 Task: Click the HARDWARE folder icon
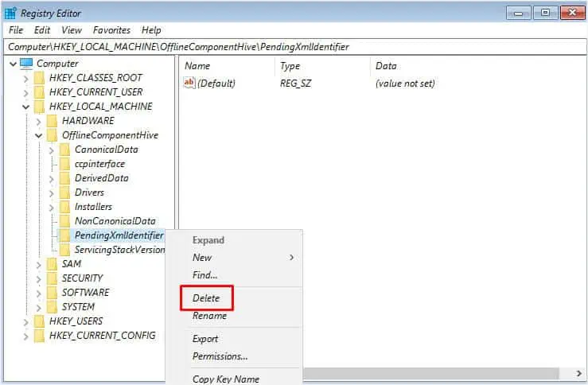52,121
